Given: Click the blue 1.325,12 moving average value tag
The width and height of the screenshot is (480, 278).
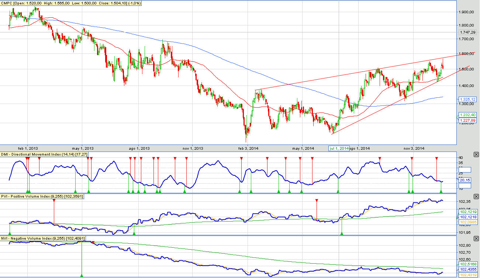Looking at the screenshot, I should [x=467, y=100].
